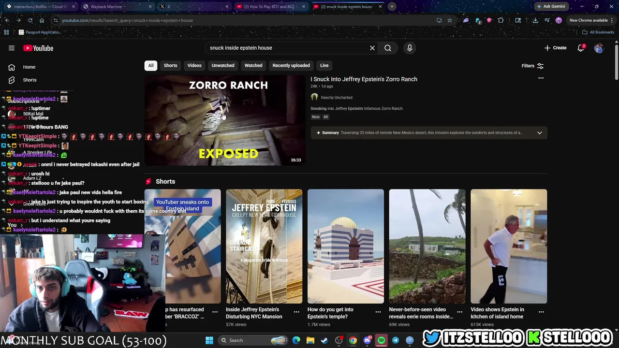Open the Geechy Uncharted channel link

(x=337, y=98)
